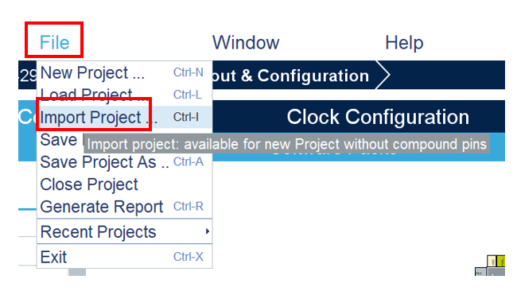The height and width of the screenshot is (295, 517).
Task: Select New Project menu entry
Action: pyautogui.click(x=125, y=72)
